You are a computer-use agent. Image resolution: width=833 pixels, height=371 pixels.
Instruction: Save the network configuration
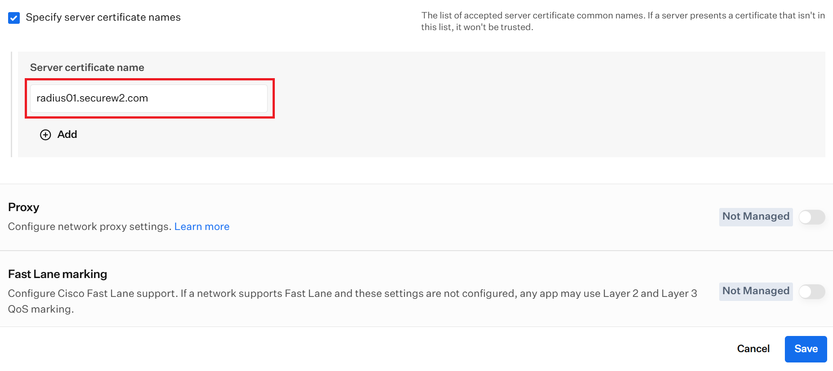coord(806,349)
